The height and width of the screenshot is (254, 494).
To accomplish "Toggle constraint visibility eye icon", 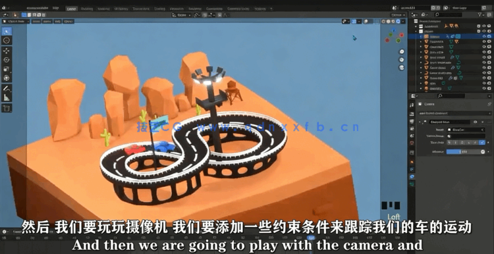I will (x=476, y=122).
